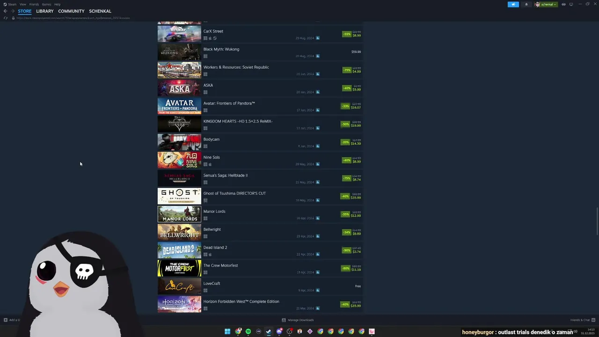Click the review score icon for Black Myth: Wukong
The image size is (599, 337).
point(318,56)
